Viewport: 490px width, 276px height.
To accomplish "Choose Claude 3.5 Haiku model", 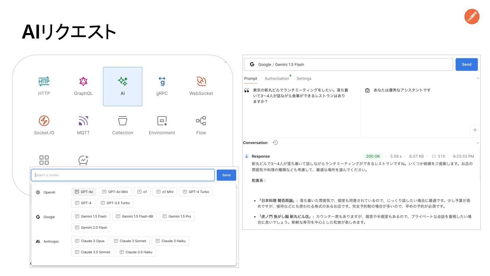I will click(x=136, y=252).
